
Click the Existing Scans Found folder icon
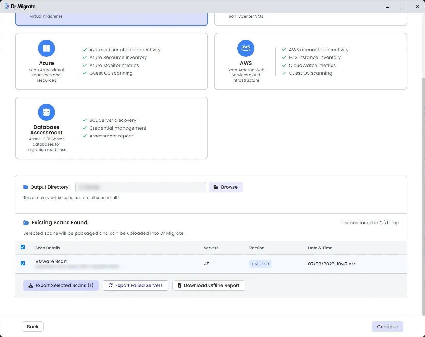tap(26, 223)
